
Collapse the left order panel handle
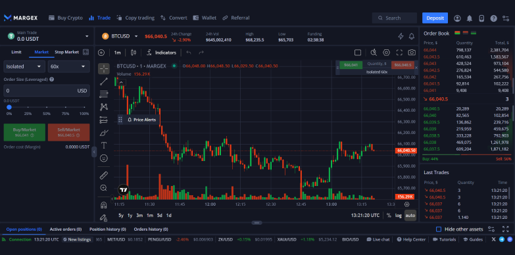point(94,152)
